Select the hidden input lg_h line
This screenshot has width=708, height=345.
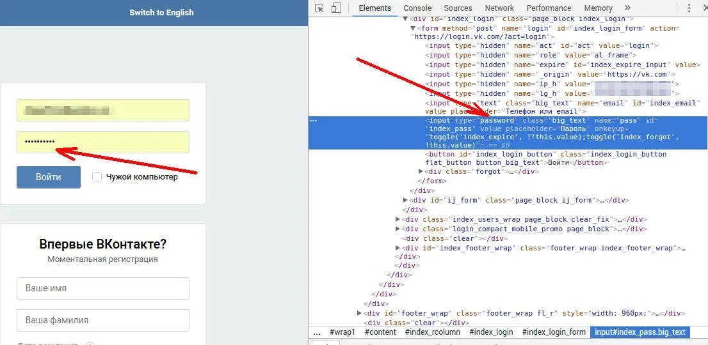(x=552, y=93)
